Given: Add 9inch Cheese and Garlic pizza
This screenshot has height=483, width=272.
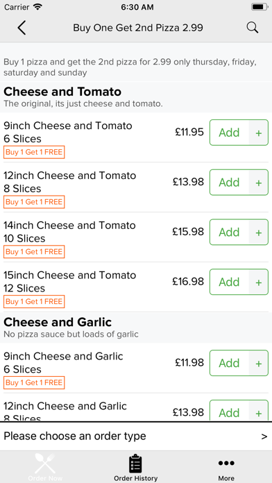Looking at the screenshot, I should 229,364.
